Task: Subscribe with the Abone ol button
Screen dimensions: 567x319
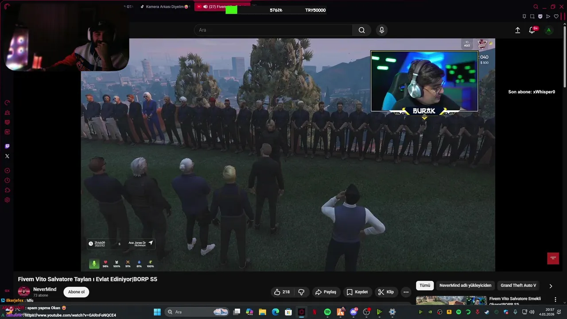Action: pyautogui.click(x=76, y=292)
